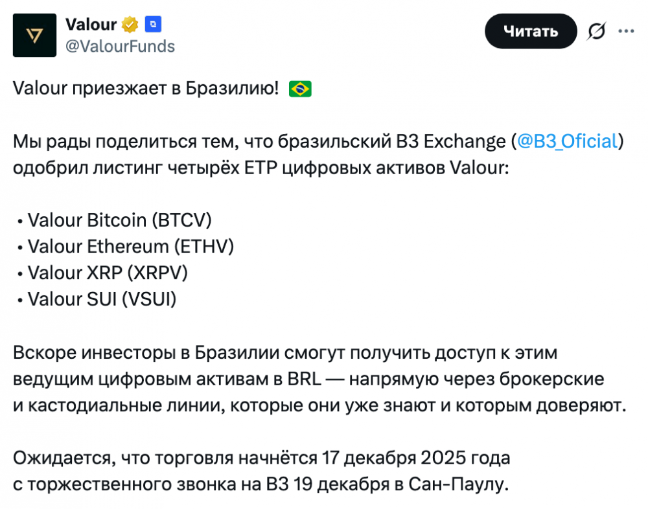Open the three-dot more options menu
The width and height of the screenshot is (648, 509).
(626, 31)
